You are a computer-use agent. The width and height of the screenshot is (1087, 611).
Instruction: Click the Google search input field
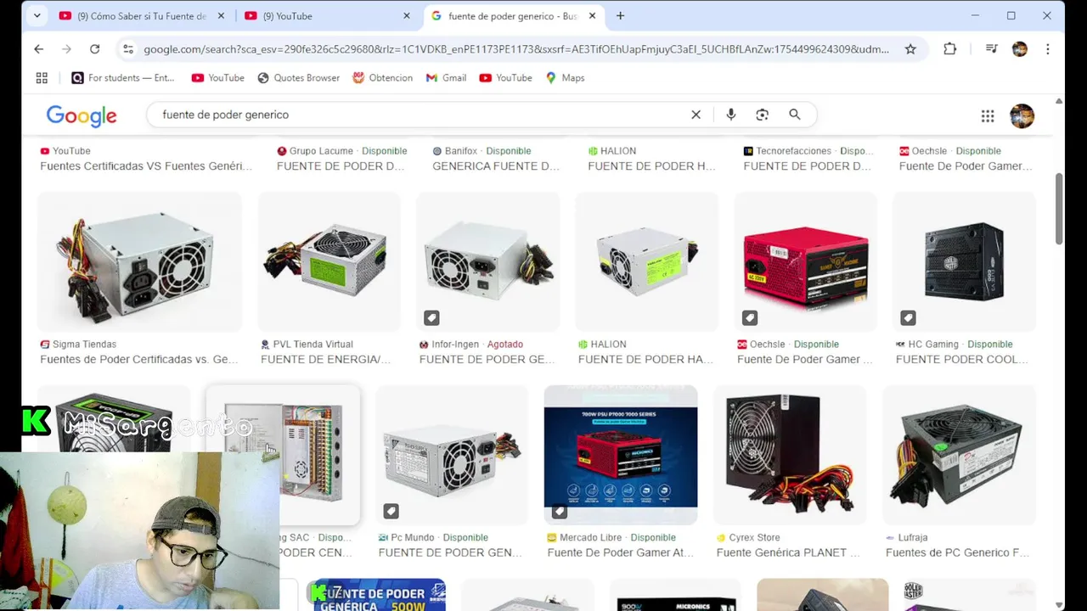tap(420, 115)
